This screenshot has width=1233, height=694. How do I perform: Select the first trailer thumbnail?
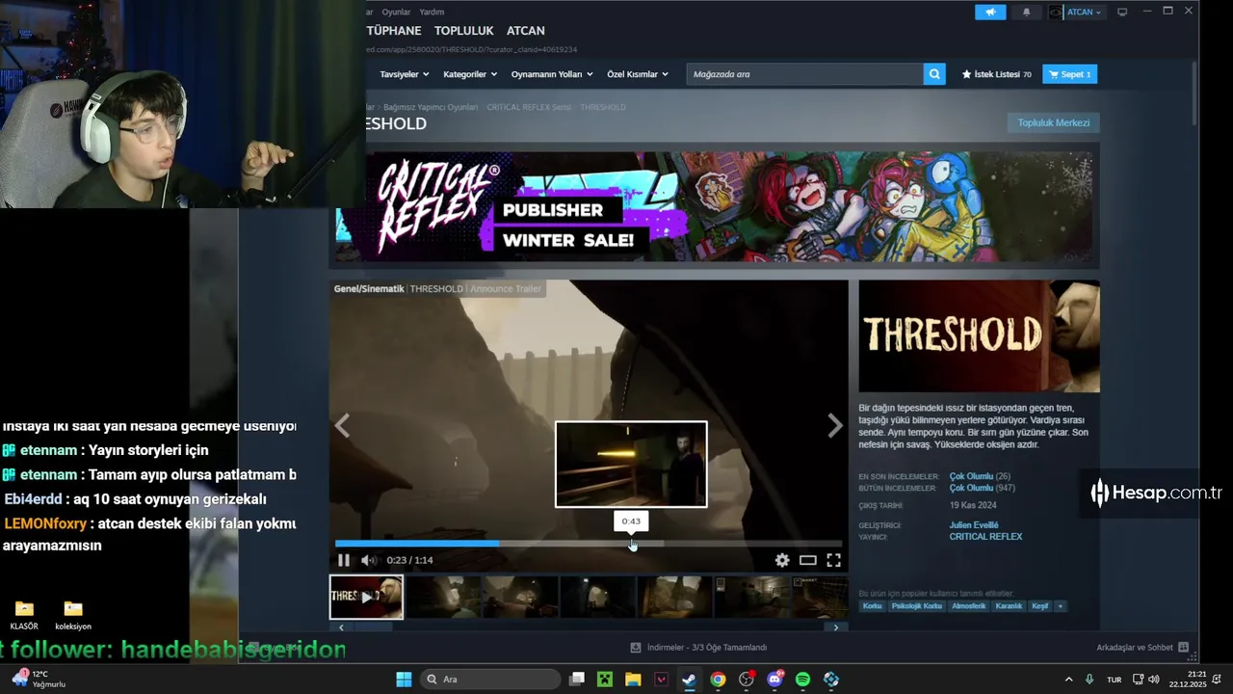[x=366, y=597]
